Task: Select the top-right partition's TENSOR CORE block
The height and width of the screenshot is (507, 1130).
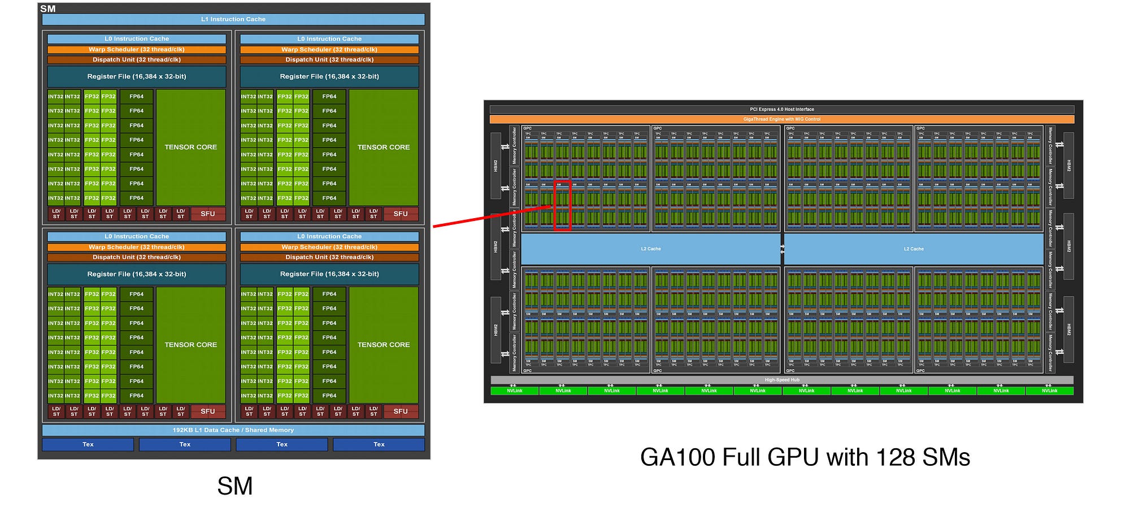Action: tap(384, 147)
